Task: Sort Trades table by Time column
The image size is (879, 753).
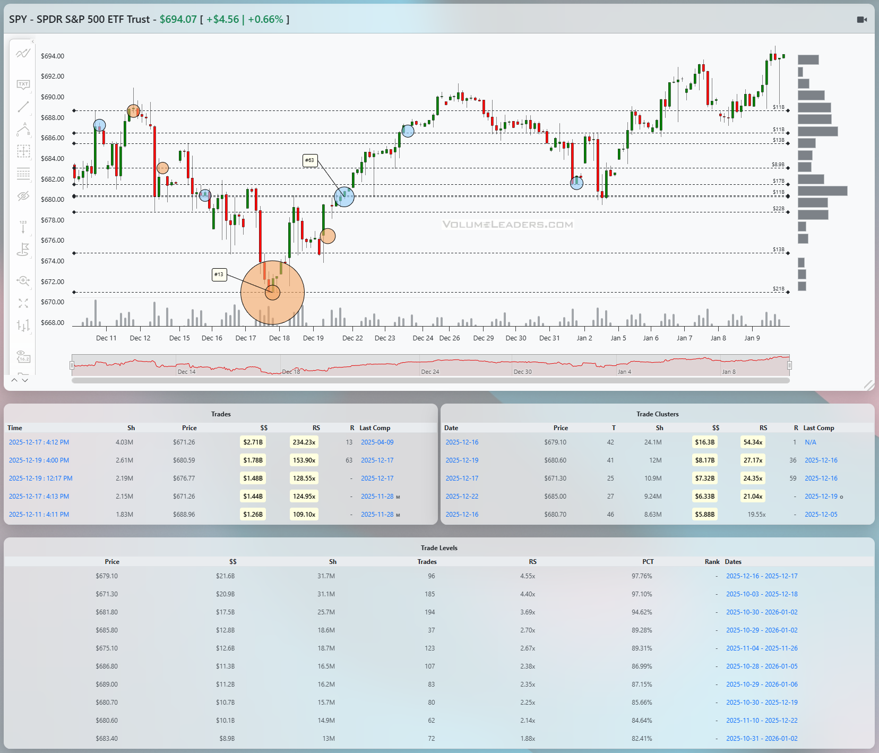Action: tap(15, 428)
